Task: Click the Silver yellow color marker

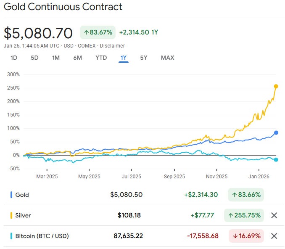Action: [x=11, y=215]
